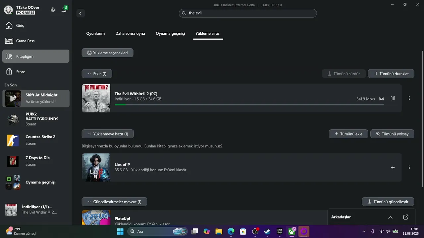The height and width of the screenshot is (238, 424).
Task: Click The Evil Within 2 download progress bar
Action: pyautogui.click(x=249, y=104)
